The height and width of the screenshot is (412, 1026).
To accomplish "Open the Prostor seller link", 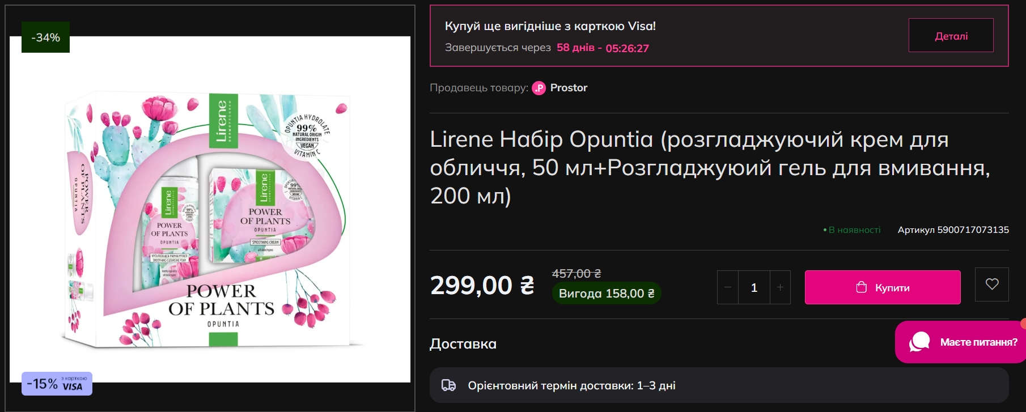I will pos(569,88).
